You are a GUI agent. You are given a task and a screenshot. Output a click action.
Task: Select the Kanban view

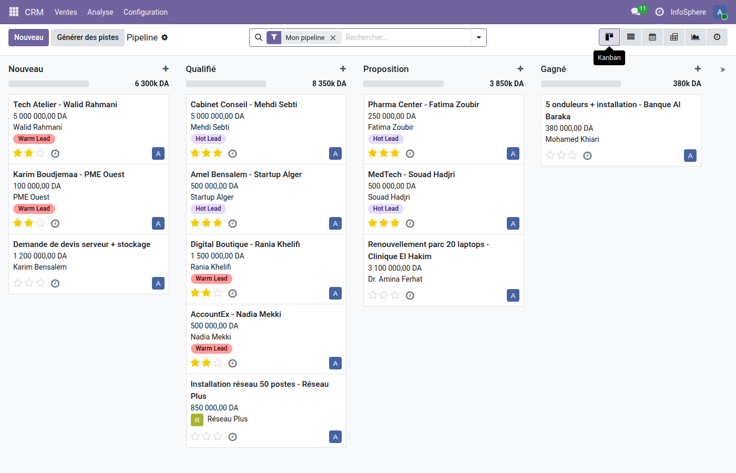(609, 37)
